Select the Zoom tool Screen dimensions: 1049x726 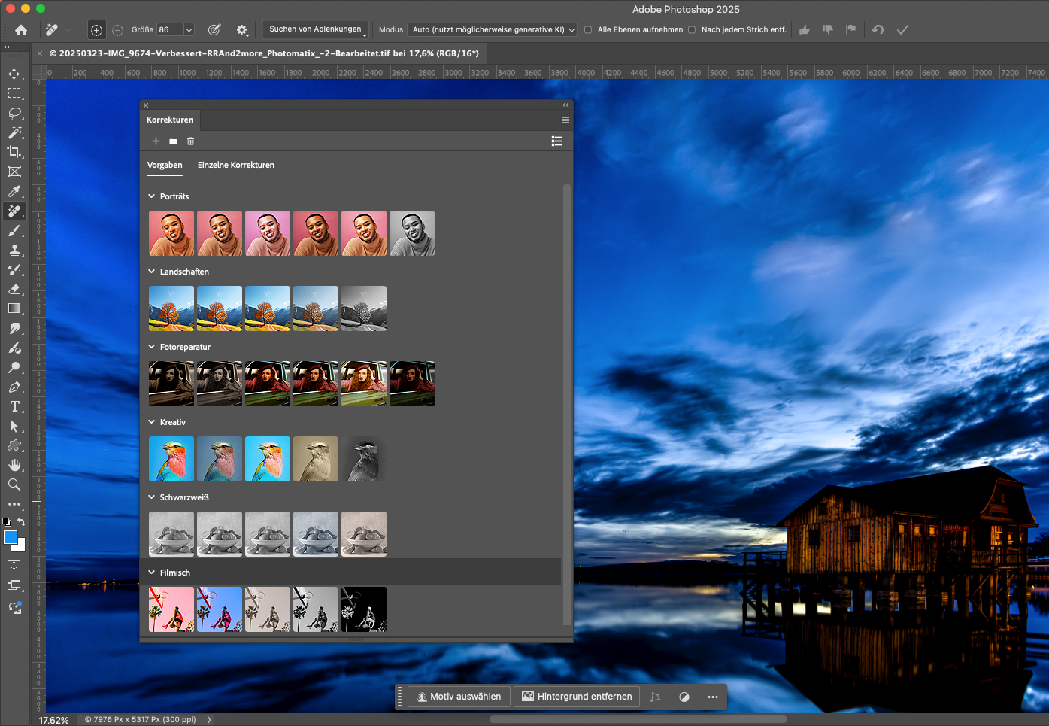click(x=15, y=485)
